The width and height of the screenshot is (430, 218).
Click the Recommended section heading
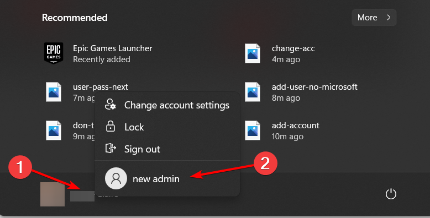[75, 18]
